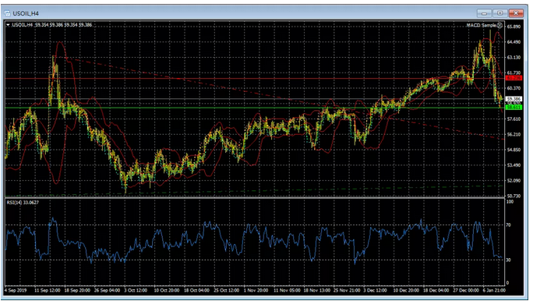Click the 25 Oct 12:00 time label
The image size is (533, 301).
click(227, 290)
